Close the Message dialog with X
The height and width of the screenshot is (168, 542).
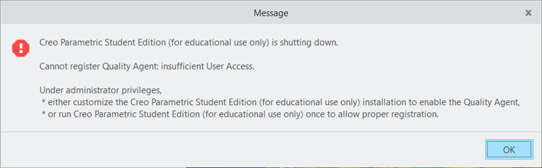click(x=528, y=13)
